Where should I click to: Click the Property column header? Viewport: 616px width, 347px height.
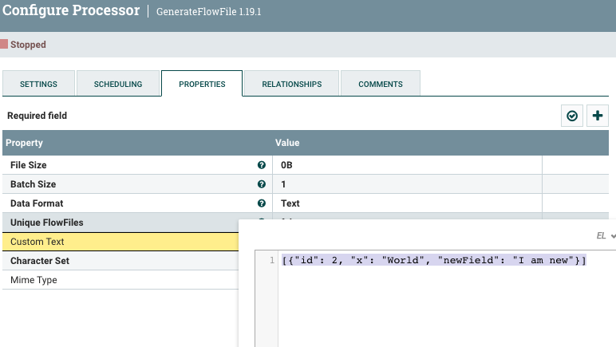pos(24,143)
